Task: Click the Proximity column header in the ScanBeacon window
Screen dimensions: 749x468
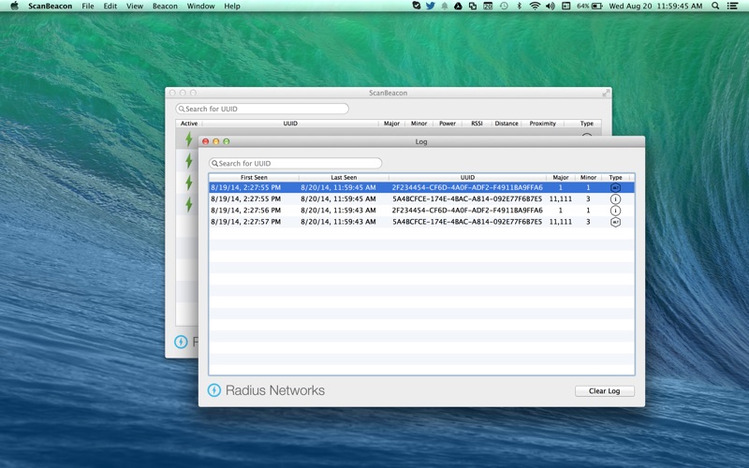Action: pyautogui.click(x=543, y=124)
